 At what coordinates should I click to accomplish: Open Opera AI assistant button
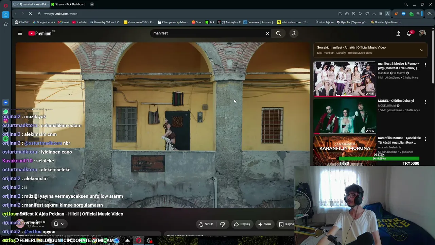430,14
